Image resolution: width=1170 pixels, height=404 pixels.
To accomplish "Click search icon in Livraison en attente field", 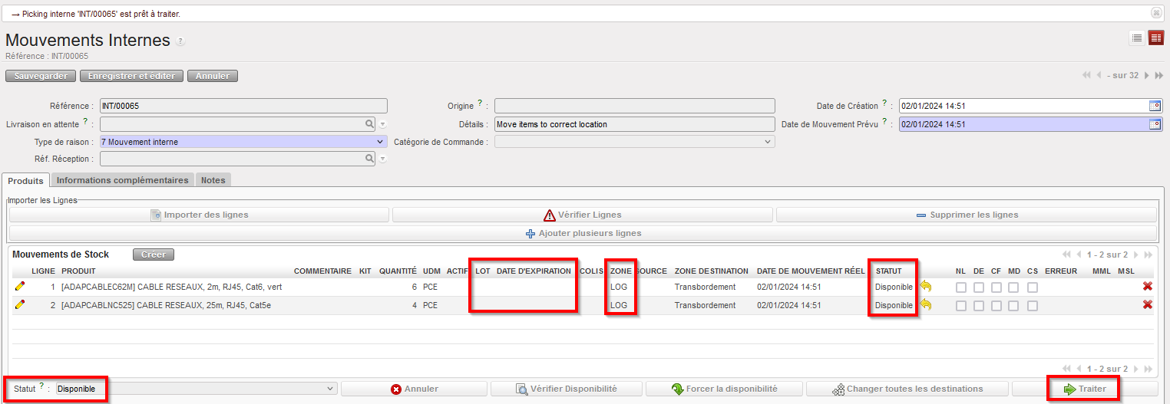I will pos(369,124).
